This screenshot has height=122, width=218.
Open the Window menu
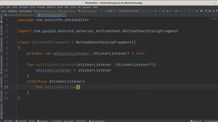pyautogui.click(x=87, y=7)
